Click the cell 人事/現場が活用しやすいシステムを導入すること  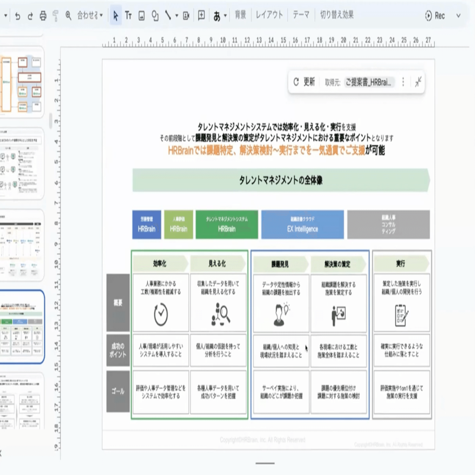pos(161,350)
